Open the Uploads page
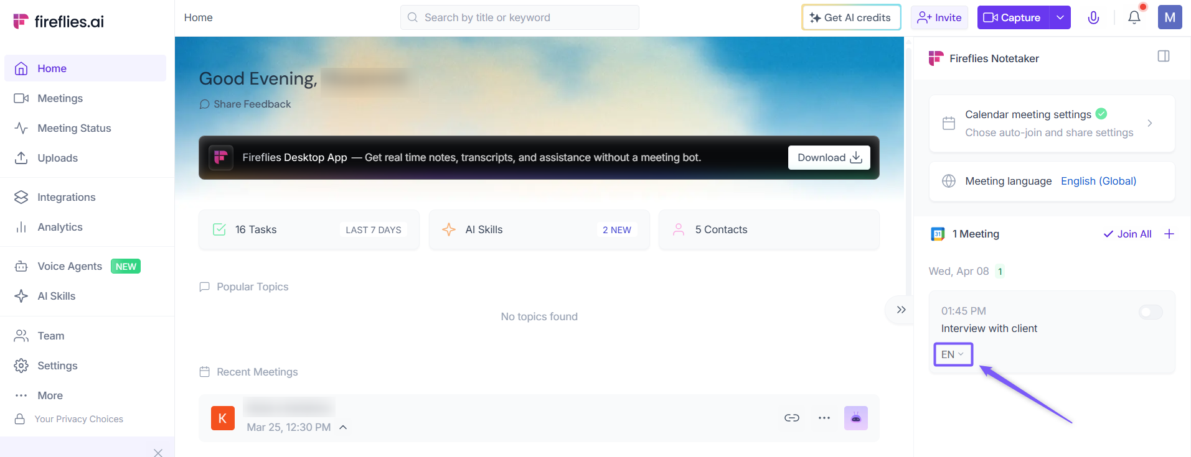This screenshot has width=1191, height=457. (x=85, y=158)
